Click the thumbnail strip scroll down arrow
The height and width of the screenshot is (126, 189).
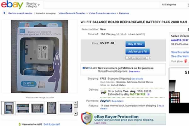pyautogui.click(x=76, y=113)
